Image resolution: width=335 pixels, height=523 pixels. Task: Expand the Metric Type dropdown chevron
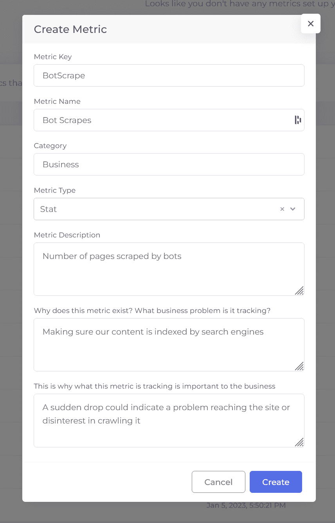tap(293, 209)
